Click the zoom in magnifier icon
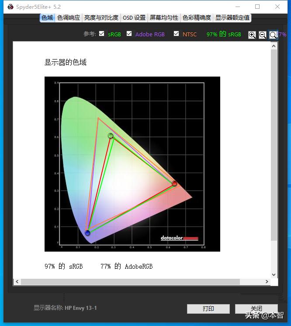291x326 pixels. (252, 35)
